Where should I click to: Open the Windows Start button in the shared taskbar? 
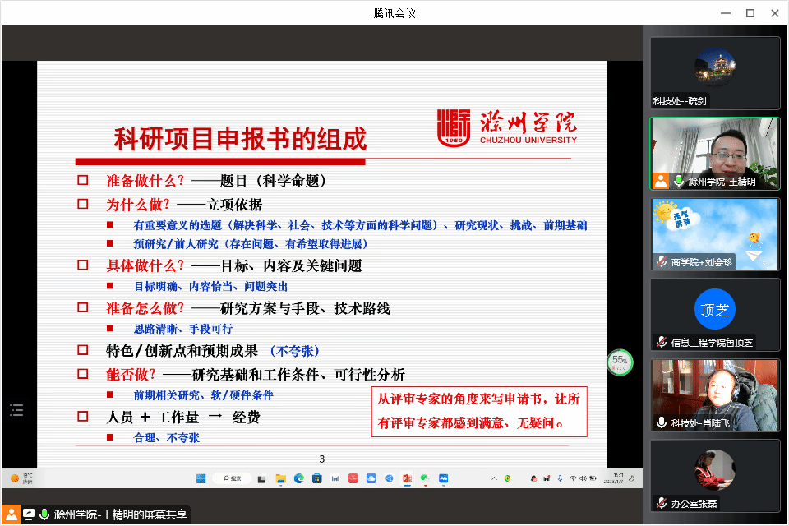pos(201,478)
